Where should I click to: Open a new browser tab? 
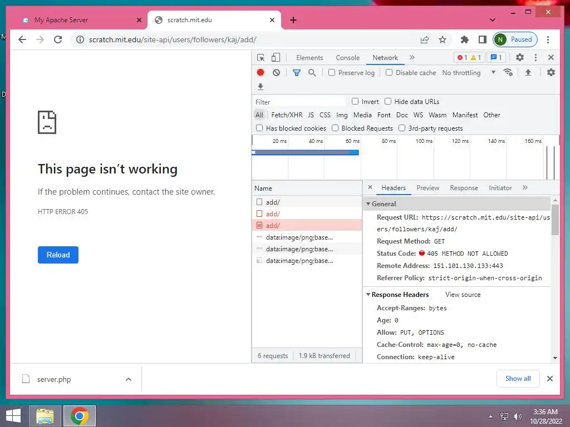[293, 20]
